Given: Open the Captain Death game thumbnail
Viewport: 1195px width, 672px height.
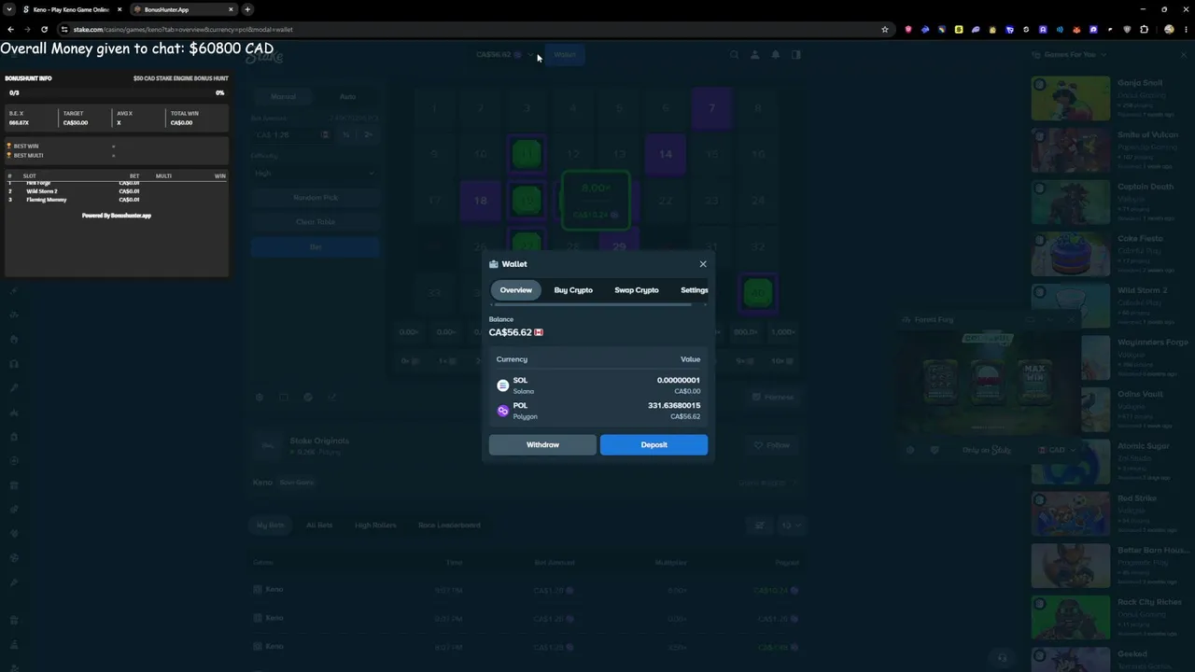Looking at the screenshot, I should coord(1071,203).
